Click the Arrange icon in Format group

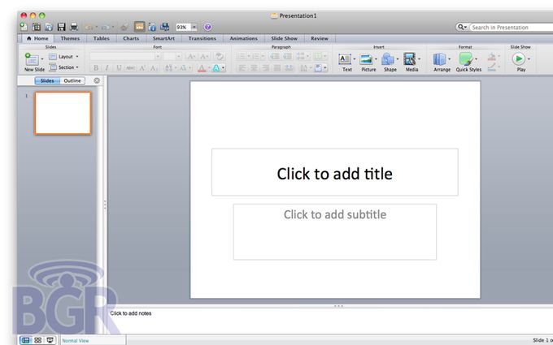coord(439,59)
